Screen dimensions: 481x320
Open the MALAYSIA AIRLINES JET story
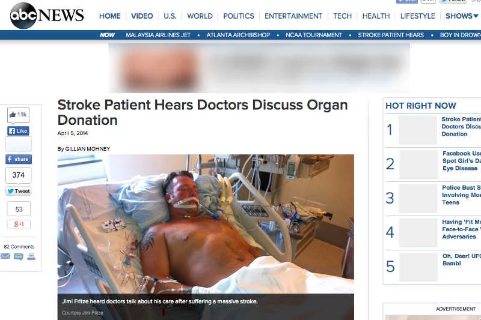click(158, 35)
